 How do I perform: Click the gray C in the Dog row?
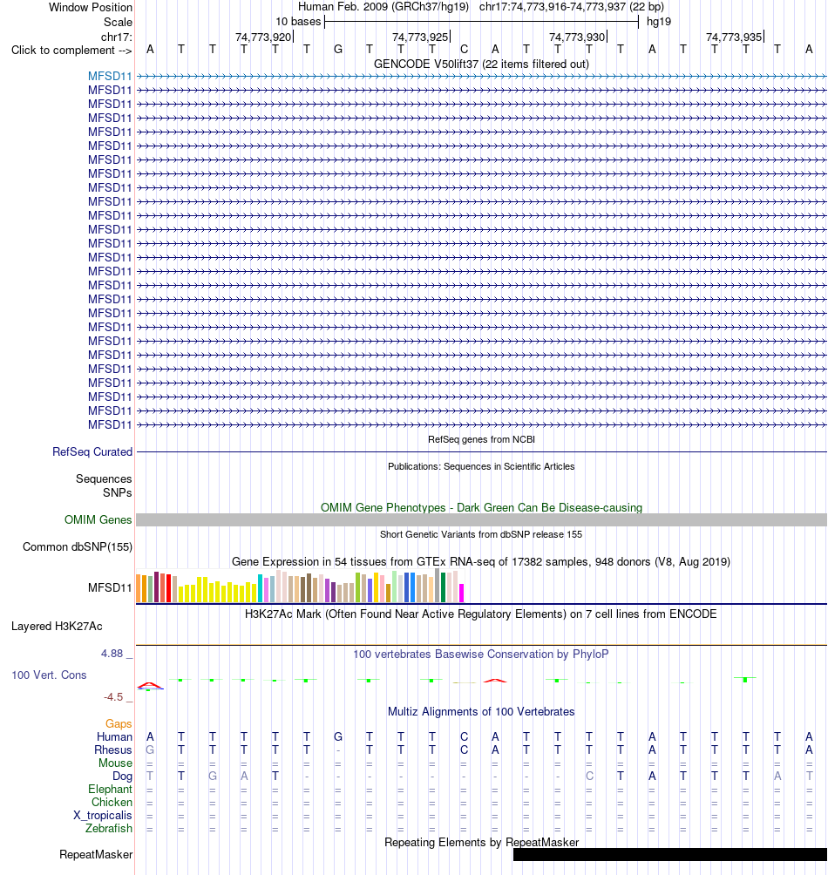coord(589,777)
